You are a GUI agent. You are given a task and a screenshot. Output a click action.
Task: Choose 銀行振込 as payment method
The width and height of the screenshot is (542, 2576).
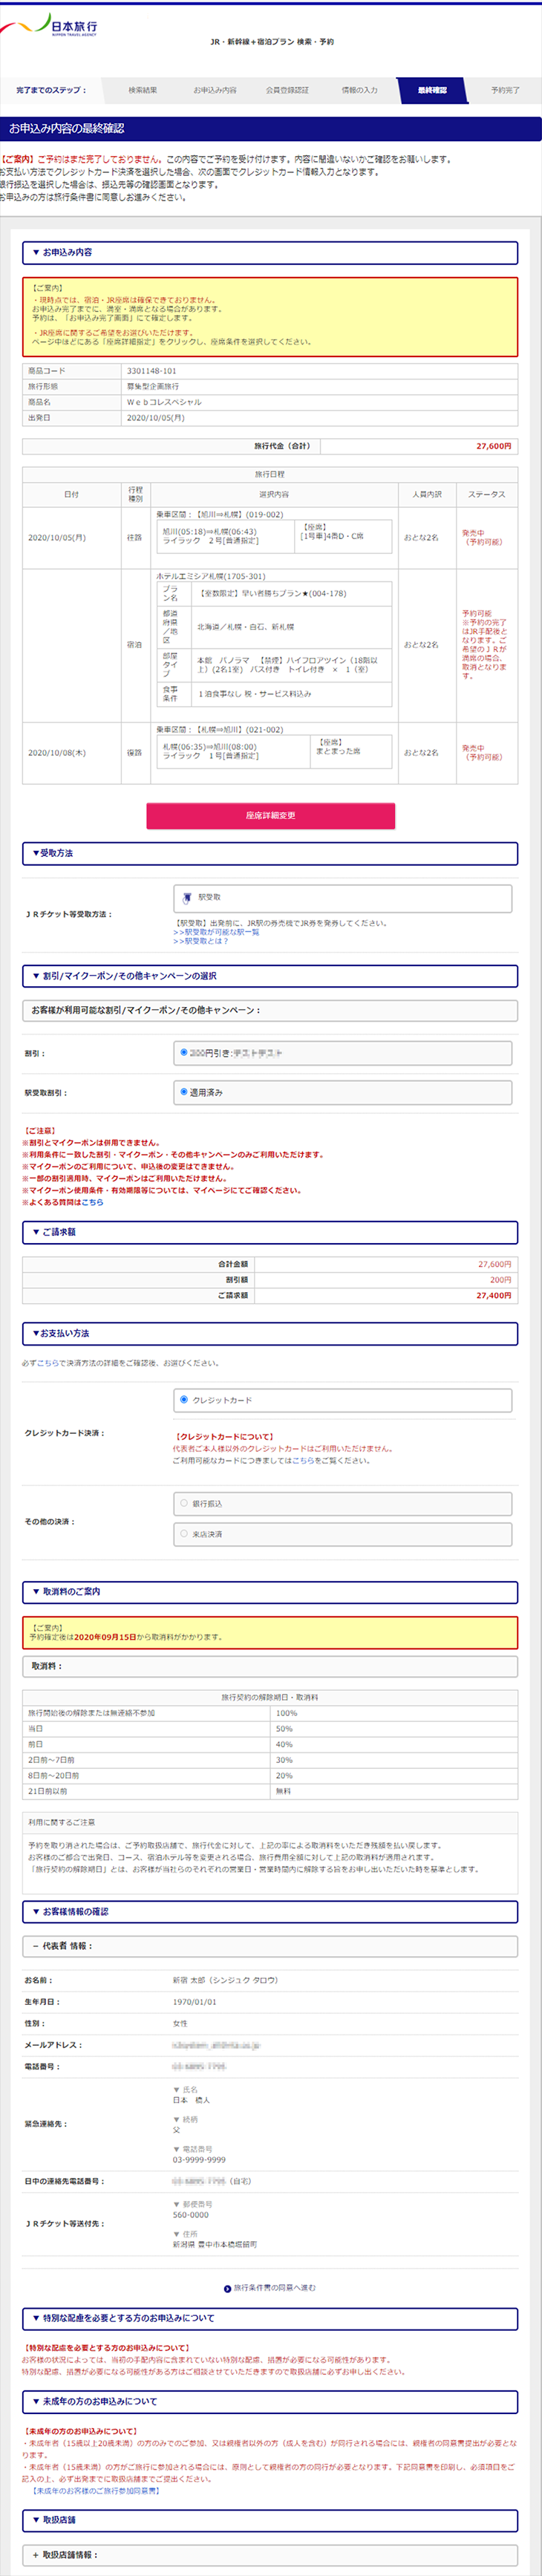pyautogui.click(x=184, y=1502)
